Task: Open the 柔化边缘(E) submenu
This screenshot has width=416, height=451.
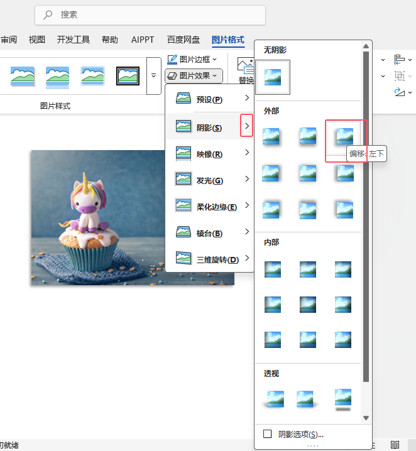Action: tap(209, 206)
